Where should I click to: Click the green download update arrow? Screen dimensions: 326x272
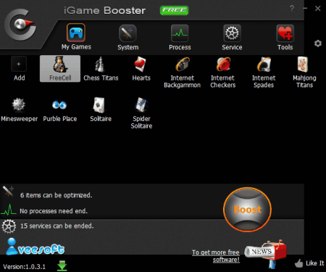(x=62, y=265)
